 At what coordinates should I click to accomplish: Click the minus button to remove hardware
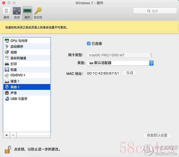coord(13,135)
